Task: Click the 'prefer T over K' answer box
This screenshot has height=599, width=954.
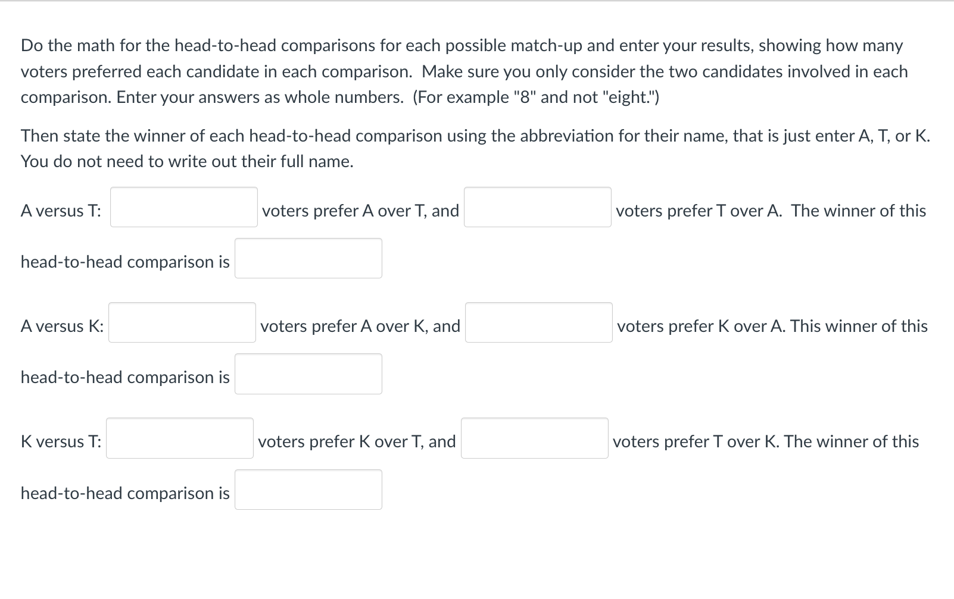Action: pyautogui.click(x=534, y=438)
